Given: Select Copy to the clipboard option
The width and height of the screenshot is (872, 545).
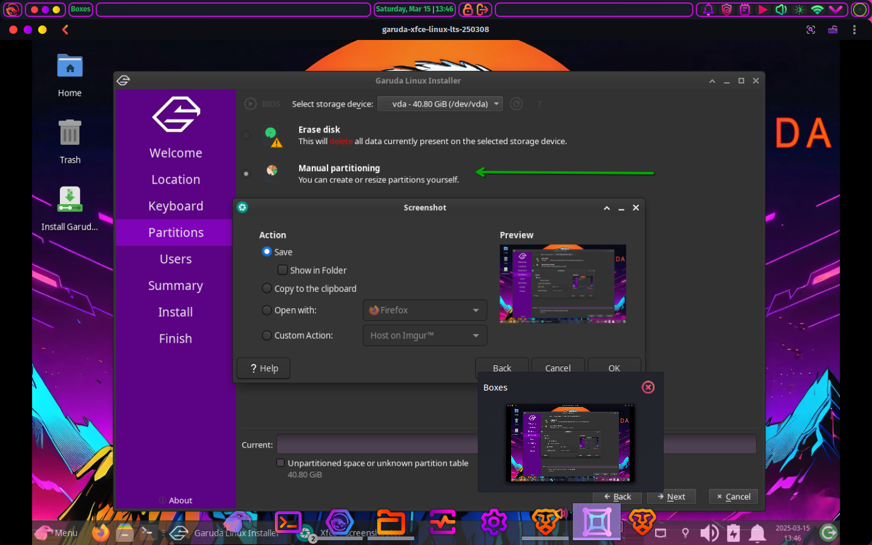Looking at the screenshot, I should pyautogui.click(x=266, y=288).
